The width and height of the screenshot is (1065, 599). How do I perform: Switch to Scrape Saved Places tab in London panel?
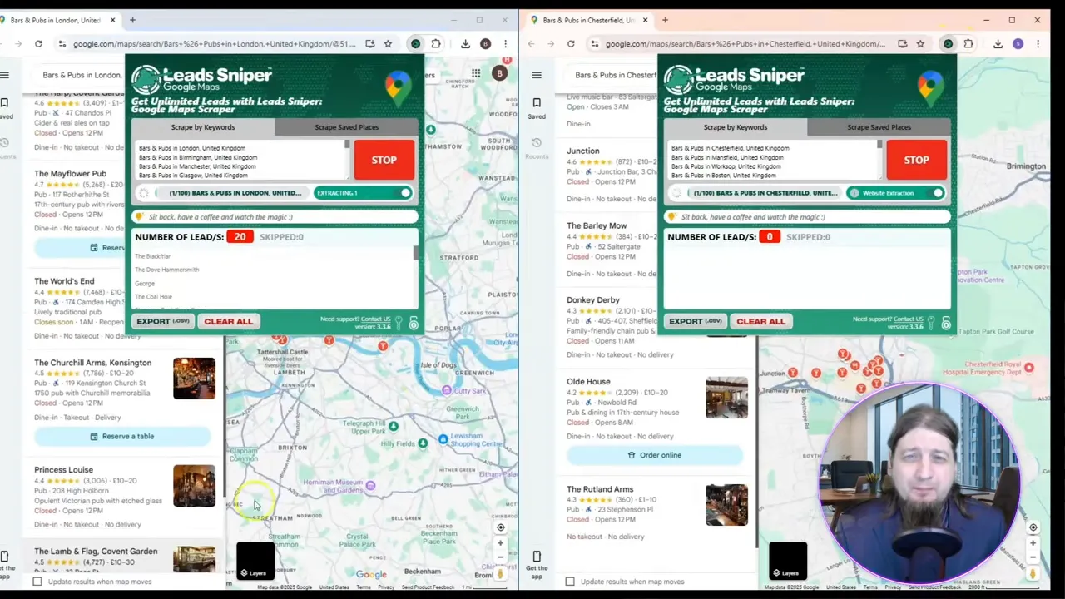point(346,127)
